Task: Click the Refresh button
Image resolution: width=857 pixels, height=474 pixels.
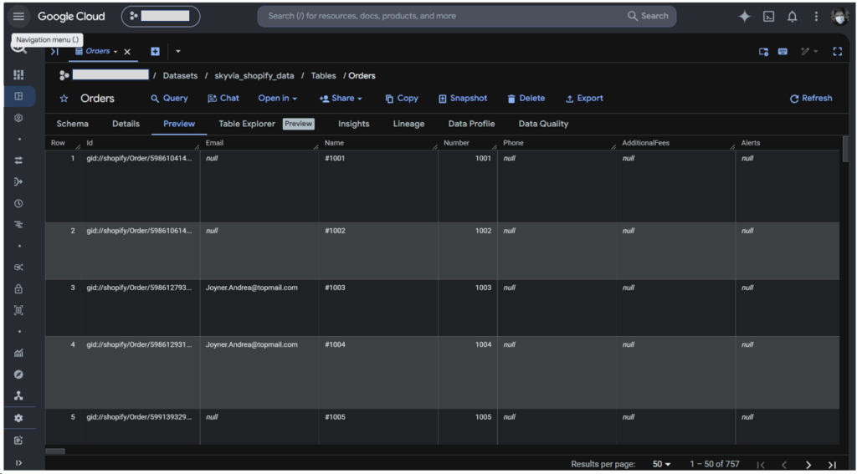Action: 811,99
